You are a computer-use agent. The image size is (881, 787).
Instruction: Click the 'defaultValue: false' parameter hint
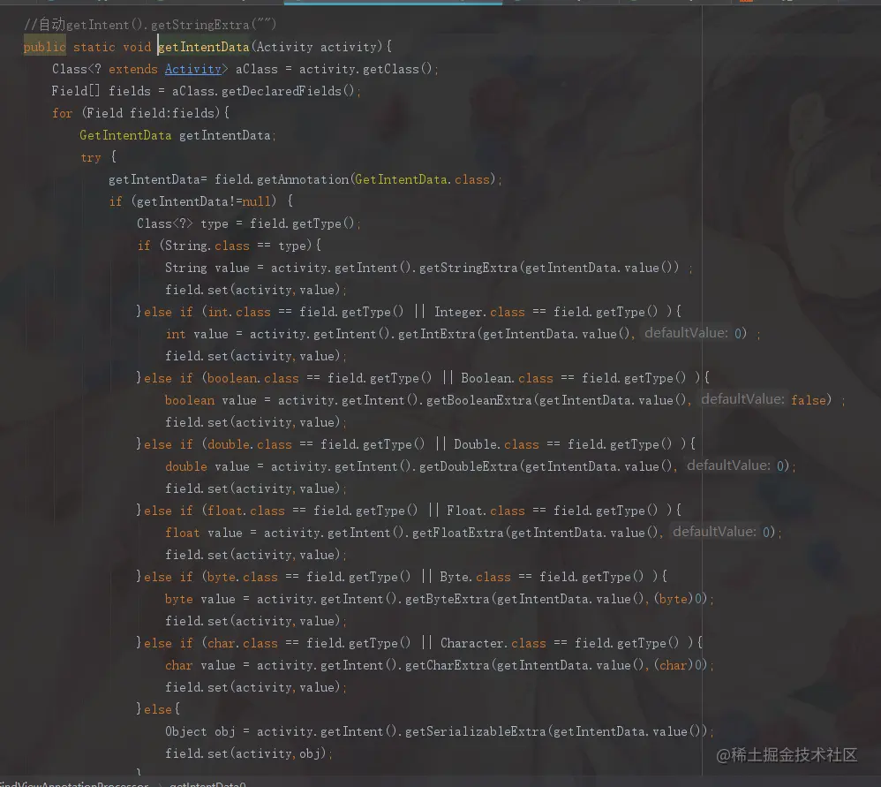(765, 400)
